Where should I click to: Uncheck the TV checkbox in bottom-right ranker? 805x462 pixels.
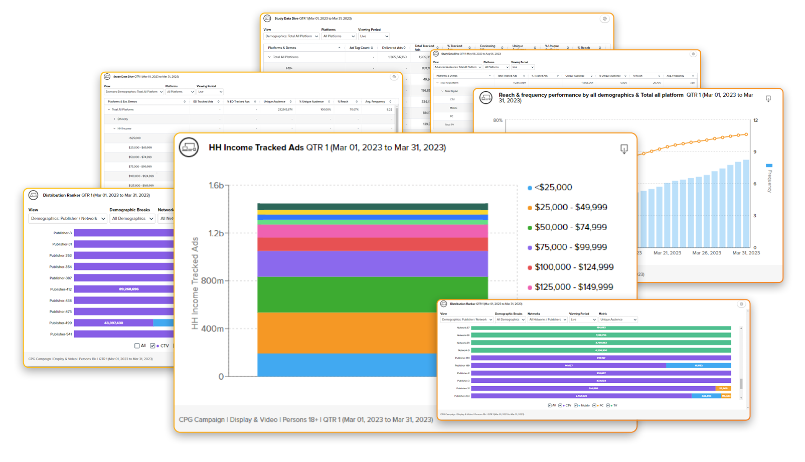point(608,405)
